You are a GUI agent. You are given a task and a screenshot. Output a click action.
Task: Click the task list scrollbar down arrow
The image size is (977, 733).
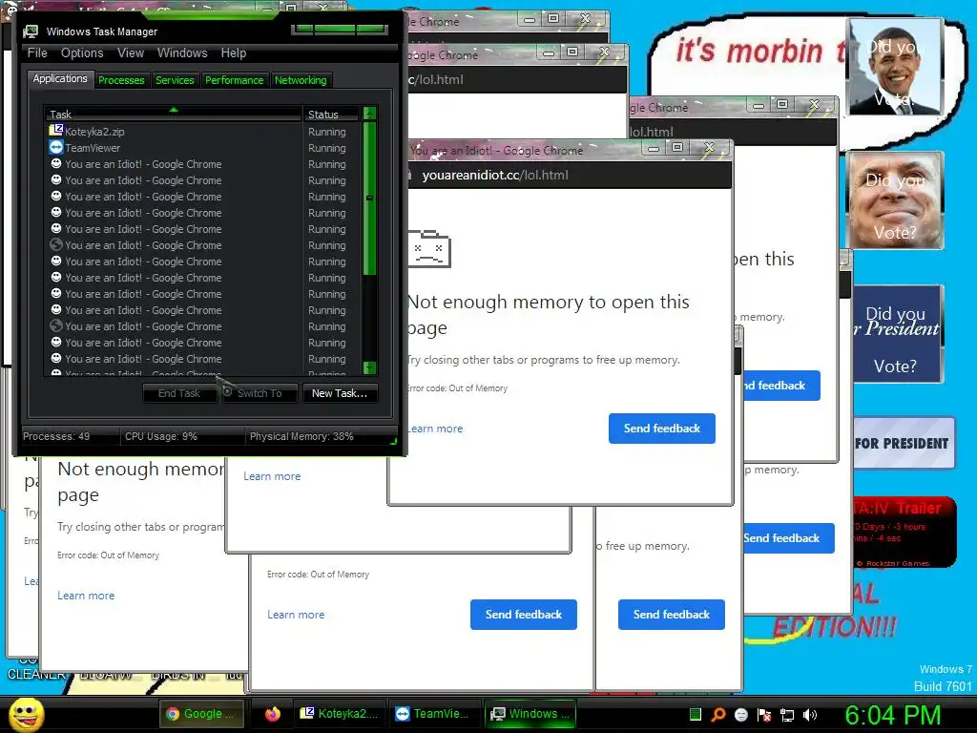pos(369,367)
